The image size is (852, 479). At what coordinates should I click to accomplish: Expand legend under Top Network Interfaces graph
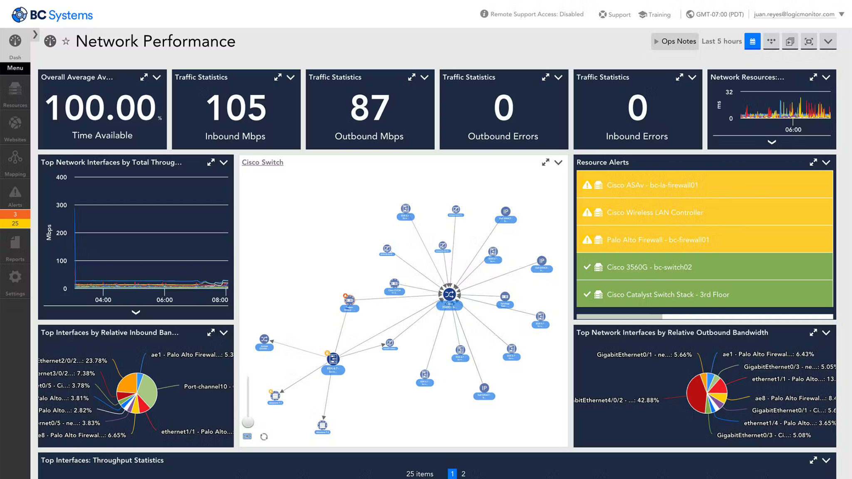point(136,312)
